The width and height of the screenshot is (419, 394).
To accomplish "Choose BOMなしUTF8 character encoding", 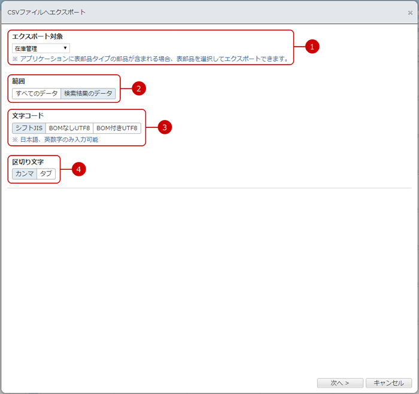I will pos(69,128).
